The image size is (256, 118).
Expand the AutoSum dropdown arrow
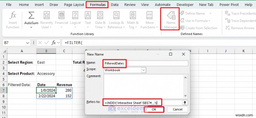point(31,27)
